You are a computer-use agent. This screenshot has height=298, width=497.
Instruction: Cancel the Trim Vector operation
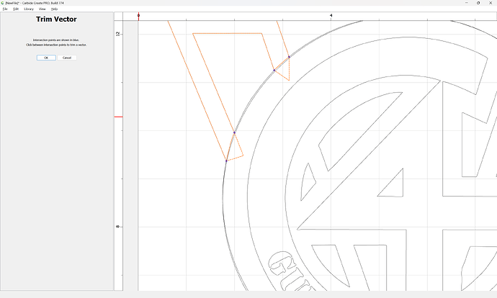pos(67,58)
